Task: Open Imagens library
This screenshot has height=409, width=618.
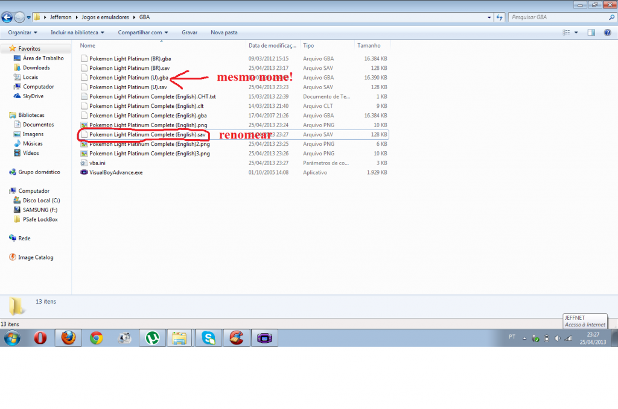Action: pos(29,134)
